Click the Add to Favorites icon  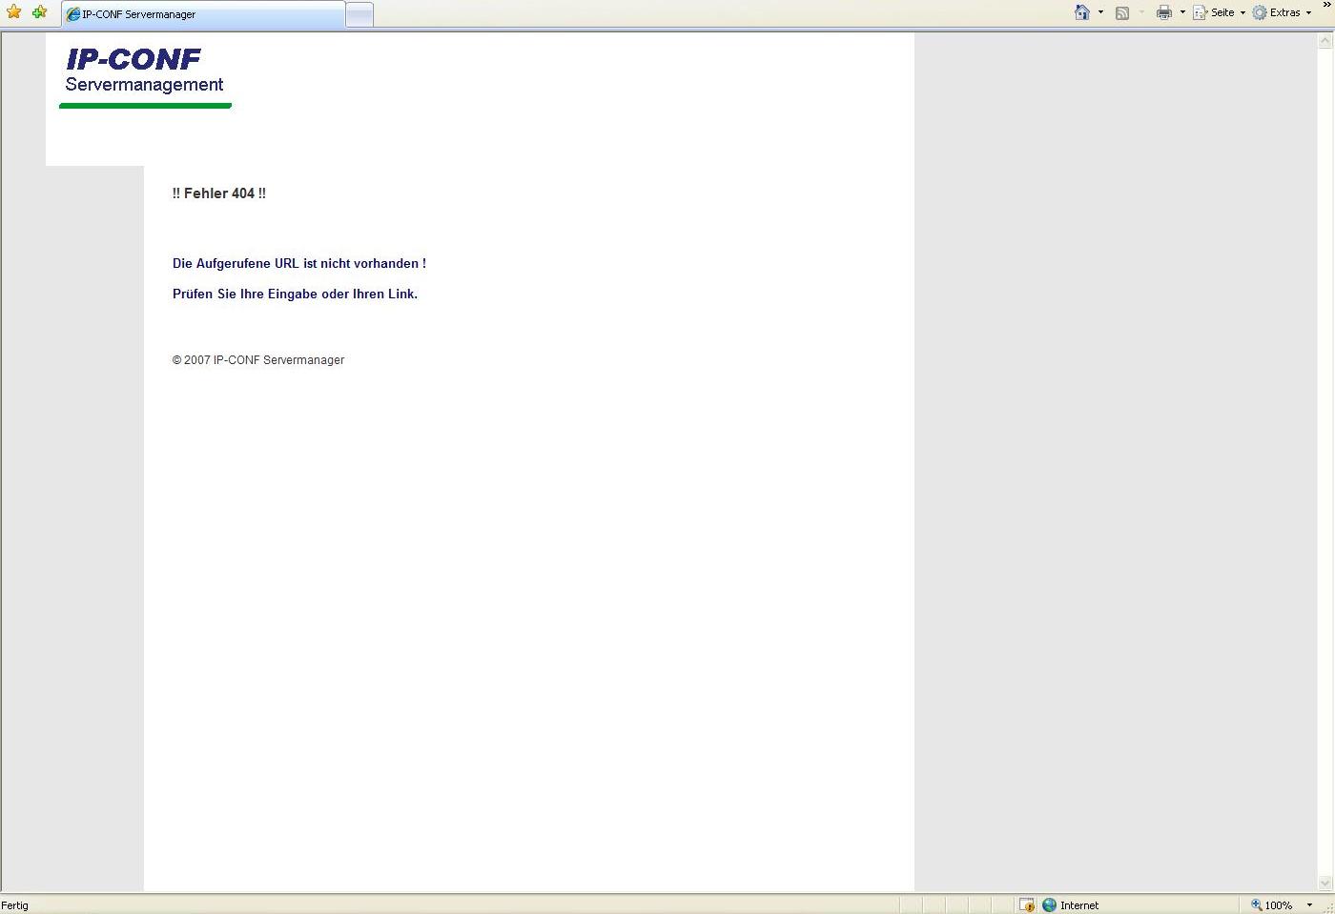click(39, 12)
